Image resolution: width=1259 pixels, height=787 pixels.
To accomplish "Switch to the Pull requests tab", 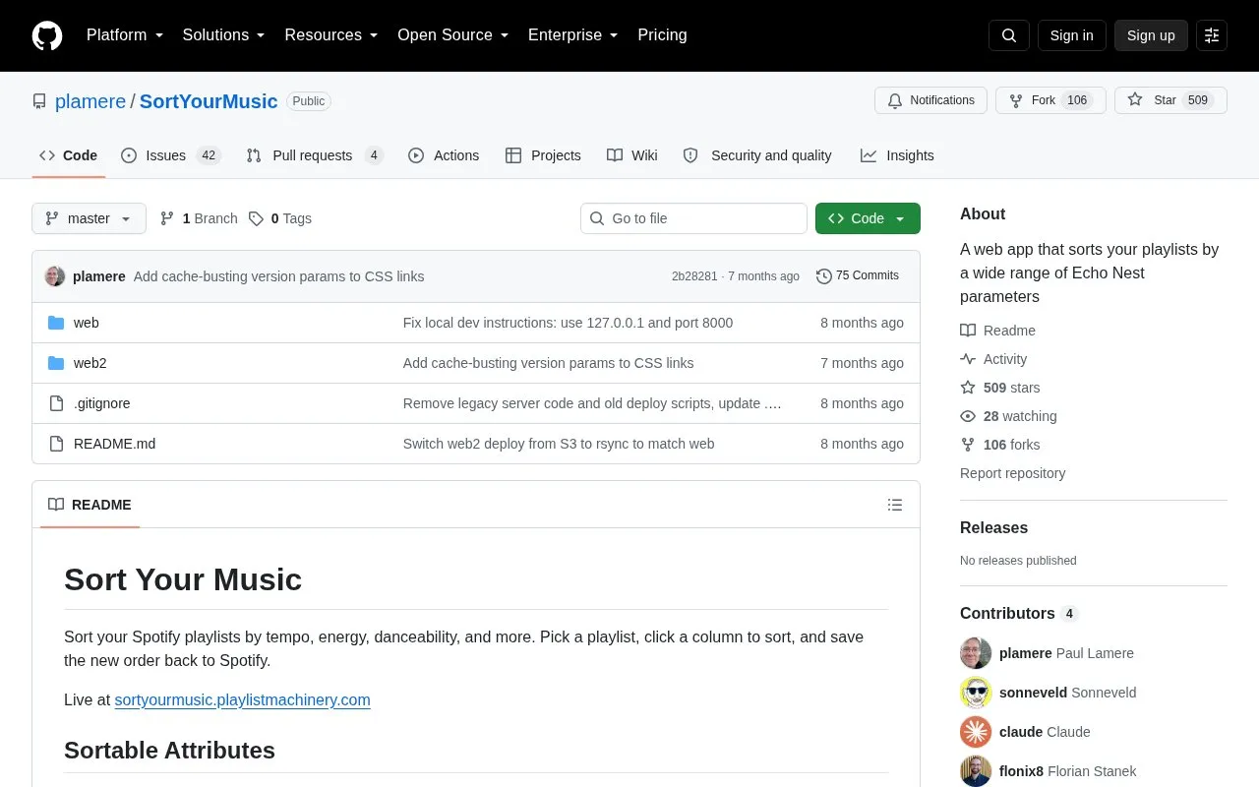I will coord(315,155).
